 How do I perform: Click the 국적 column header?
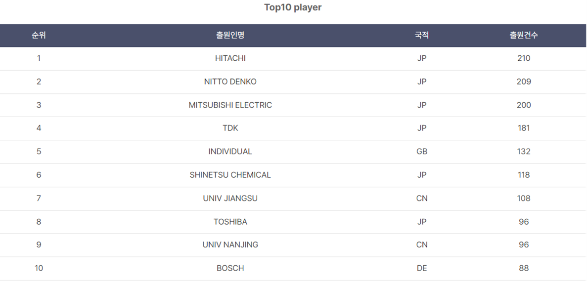click(x=422, y=36)
